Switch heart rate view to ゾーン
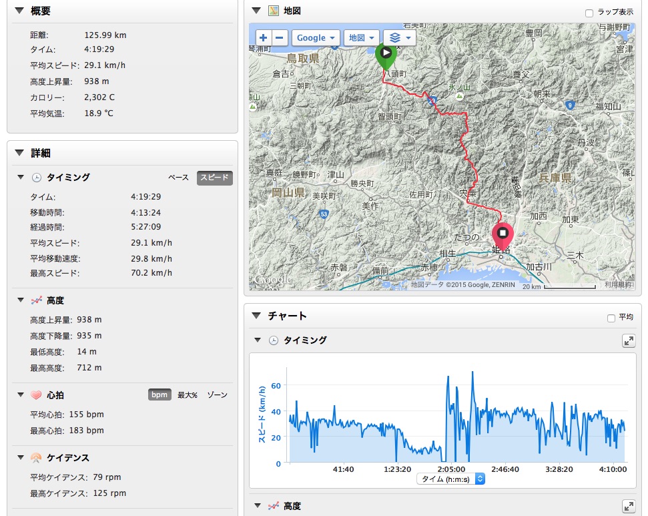 click(217, 395)
